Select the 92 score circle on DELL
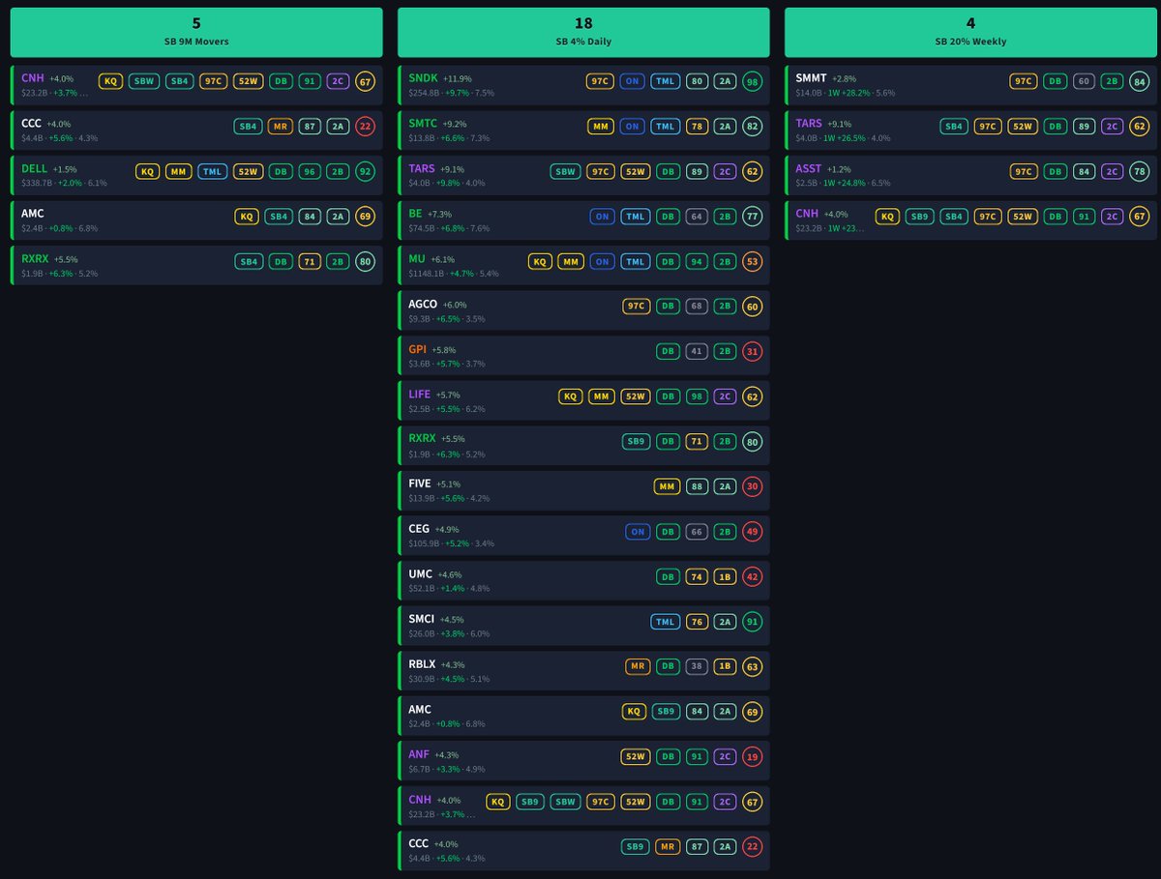 365,171
